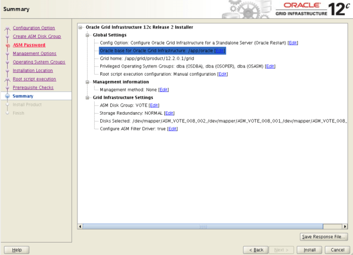Edit the Root script execution configuration
The width and height of the screenshot is (353, 255).
click(223, 74)
